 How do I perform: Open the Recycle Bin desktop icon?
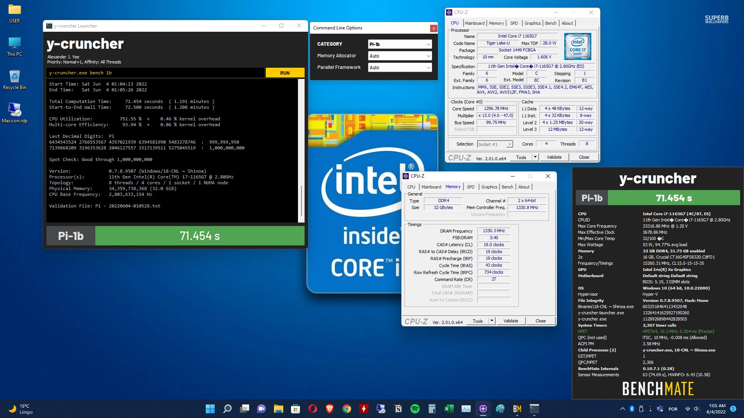click(14, 80)
